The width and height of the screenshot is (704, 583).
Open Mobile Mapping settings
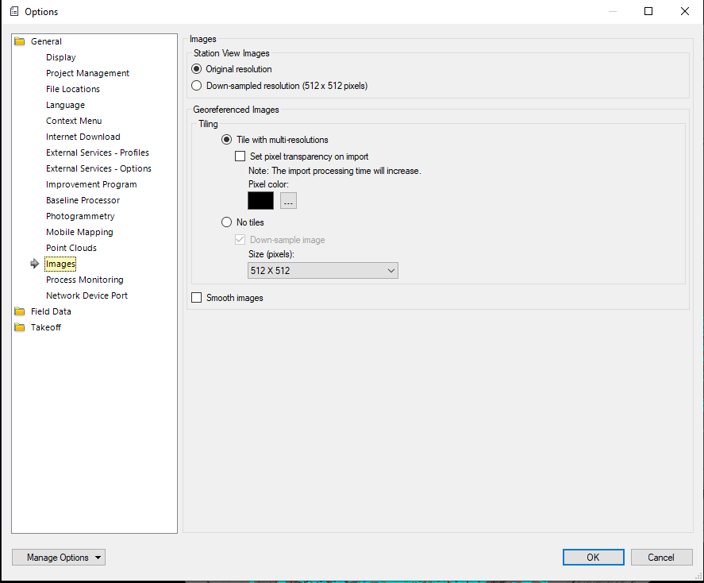(x=79, y=232)
